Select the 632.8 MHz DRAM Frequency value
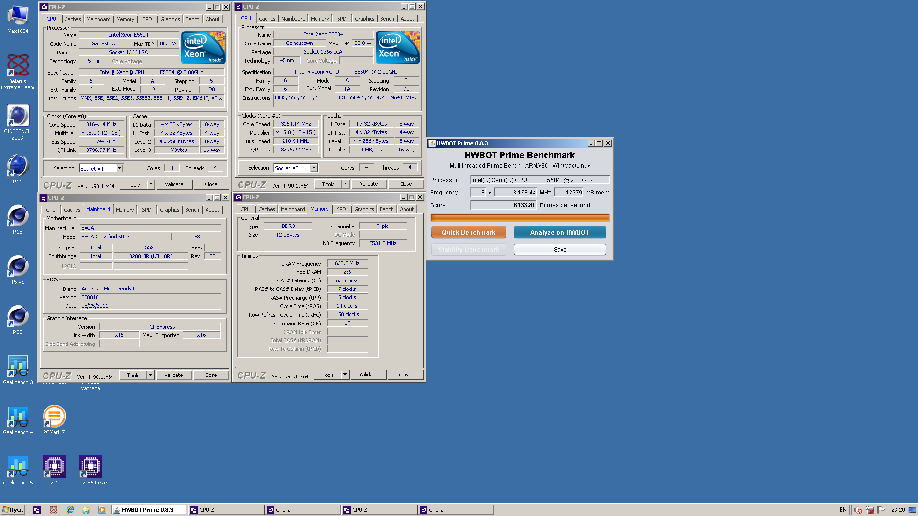This screenshot has height=516, width=918. 347,263
